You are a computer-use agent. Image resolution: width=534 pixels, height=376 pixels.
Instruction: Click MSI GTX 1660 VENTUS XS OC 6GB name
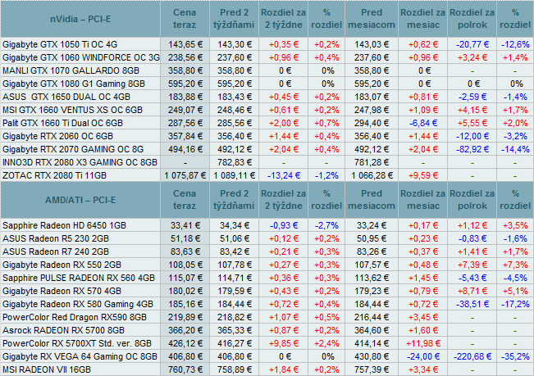pyautogui.click(x=72, y=110)
